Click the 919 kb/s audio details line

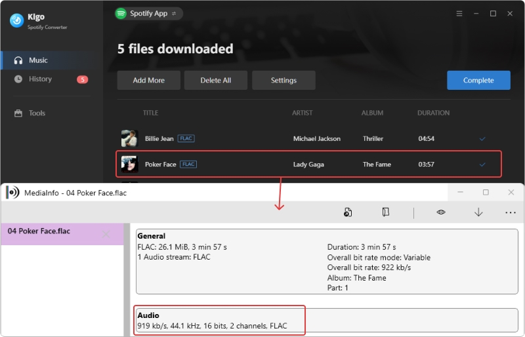[212, 326]
